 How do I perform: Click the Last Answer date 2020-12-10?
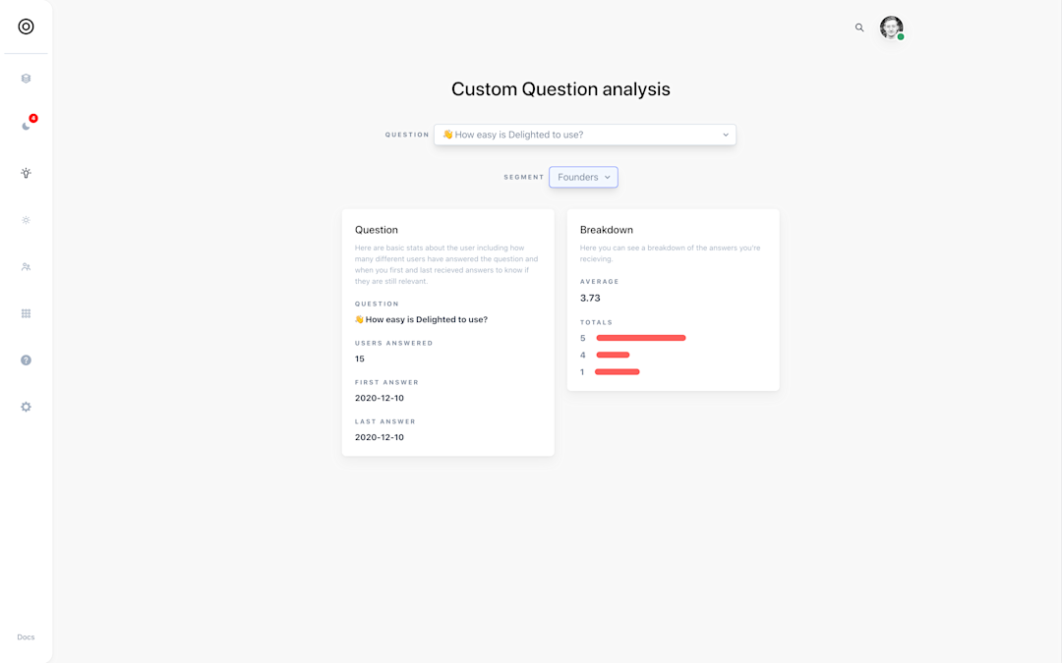coord(380,437)
